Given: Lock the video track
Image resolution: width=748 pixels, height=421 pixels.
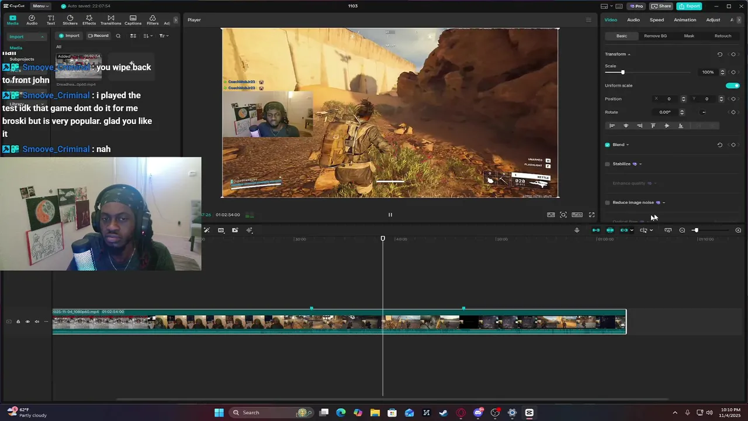Looking at the screenshot, I should [18, 322].
